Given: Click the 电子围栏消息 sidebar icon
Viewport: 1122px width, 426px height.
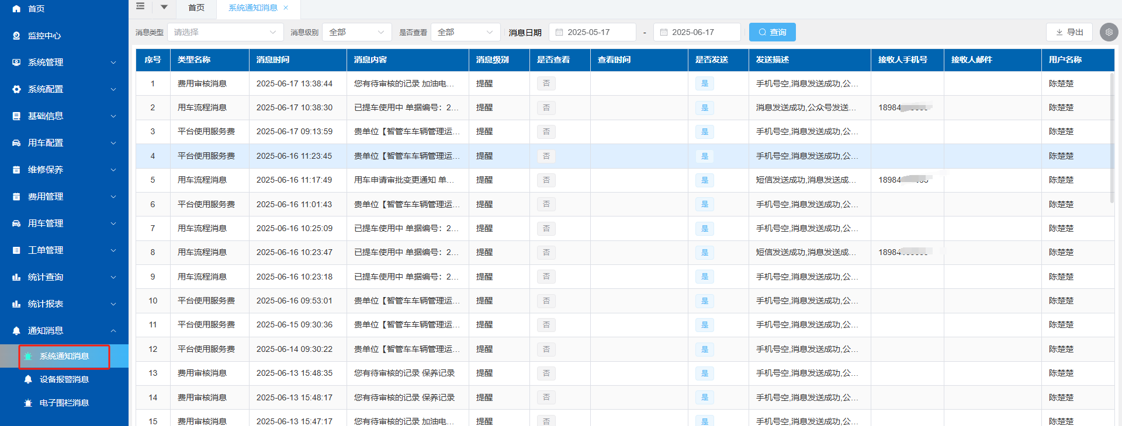Looking at the screenshot, I should pos(28,403).
